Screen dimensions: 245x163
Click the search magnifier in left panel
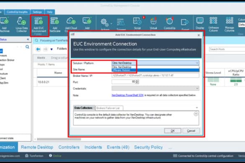click(27, 47)
